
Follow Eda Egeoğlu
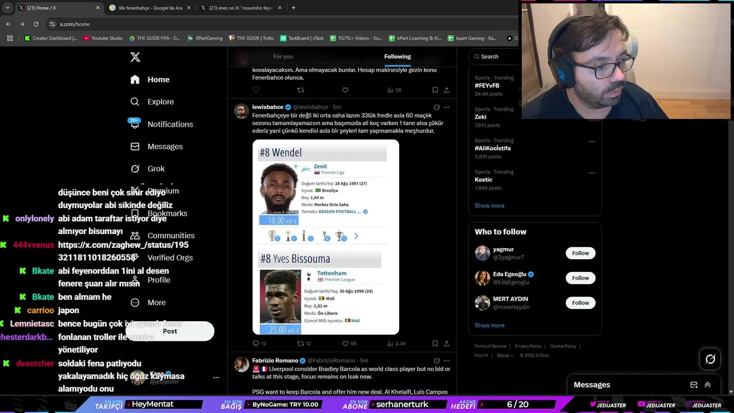[x=580, y=278]
